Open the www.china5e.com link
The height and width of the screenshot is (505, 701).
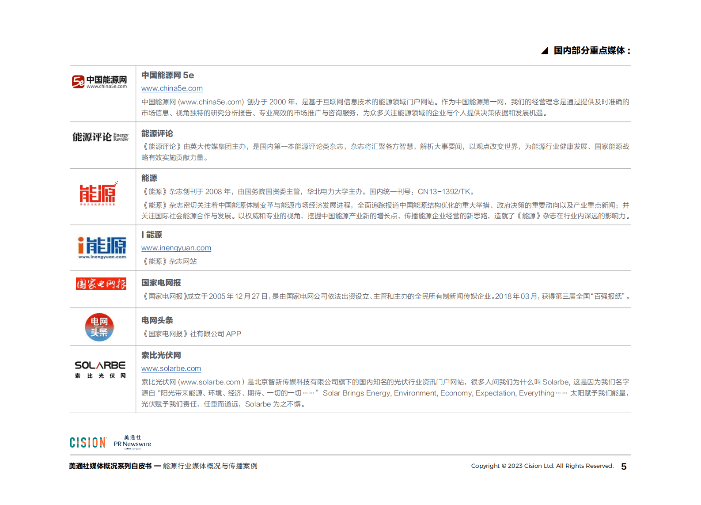point(172,88)
